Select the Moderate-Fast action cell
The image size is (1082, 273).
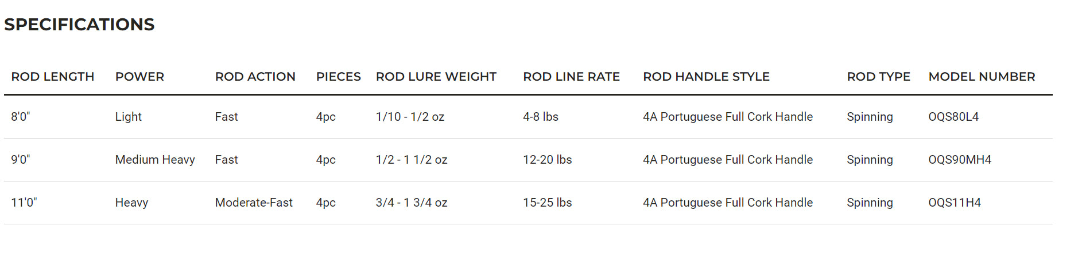click(254, 203)
